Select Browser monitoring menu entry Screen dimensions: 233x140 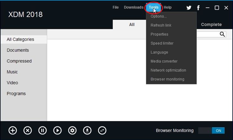171,79
